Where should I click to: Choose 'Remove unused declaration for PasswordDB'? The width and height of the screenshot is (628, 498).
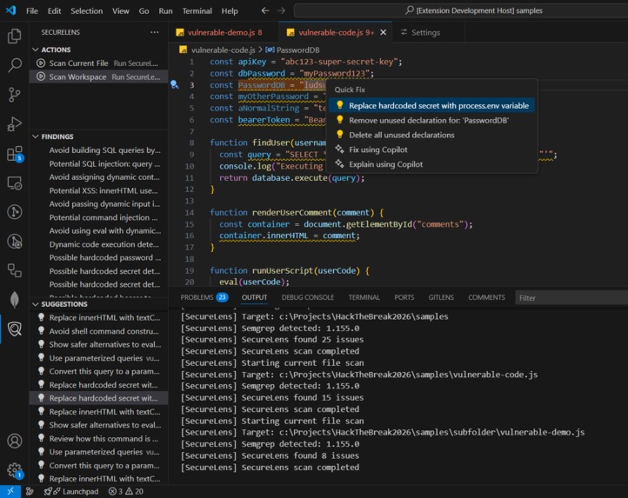431,120
